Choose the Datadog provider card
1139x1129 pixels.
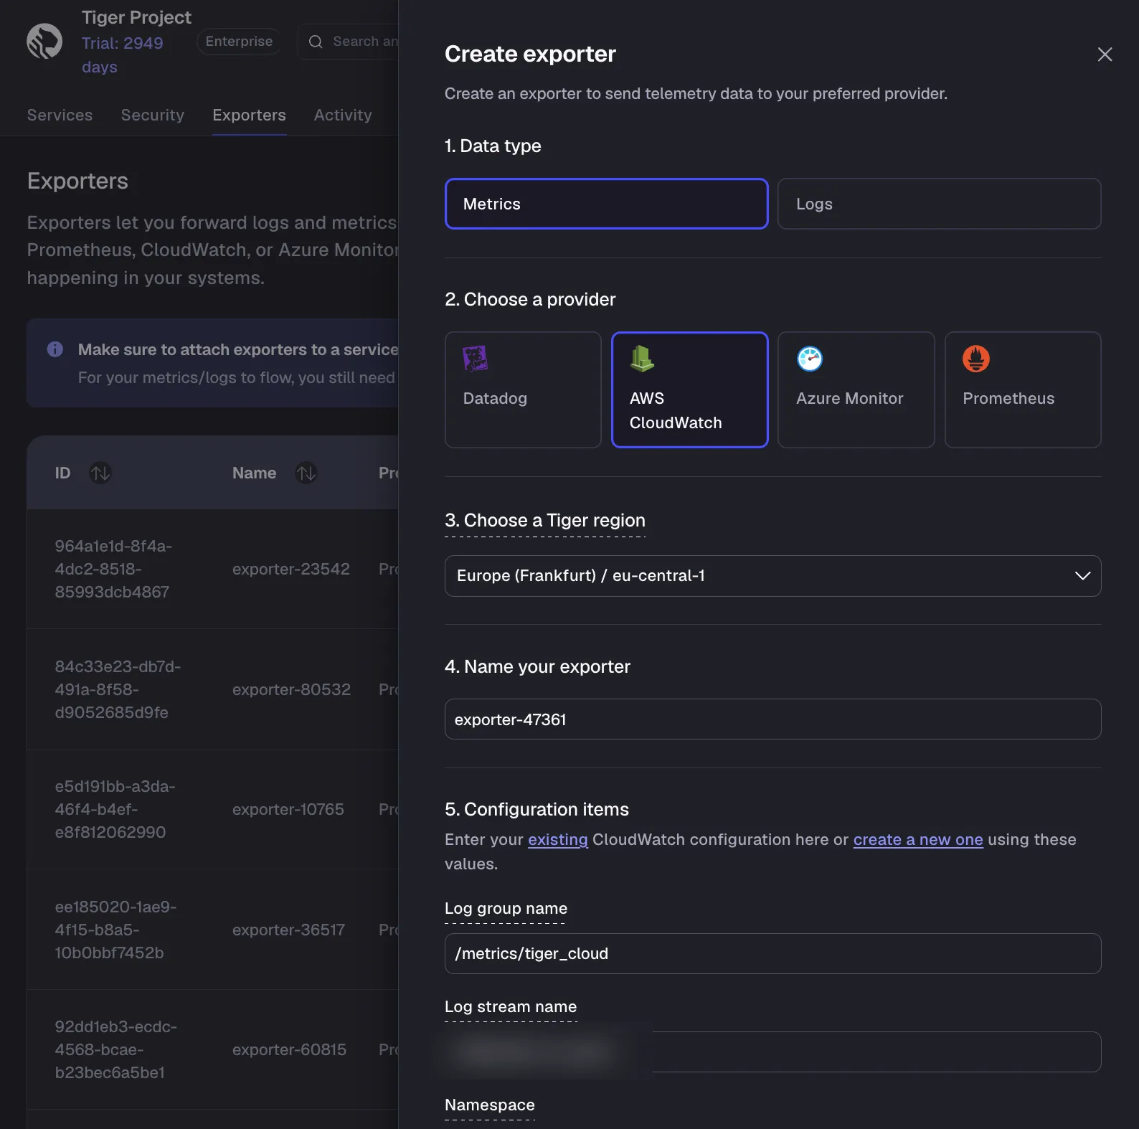tap(523, 389)
